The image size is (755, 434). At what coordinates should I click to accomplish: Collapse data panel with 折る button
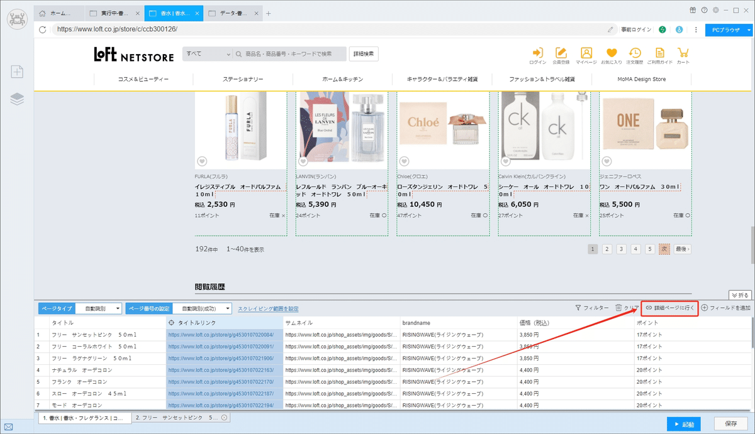point(740,295)
